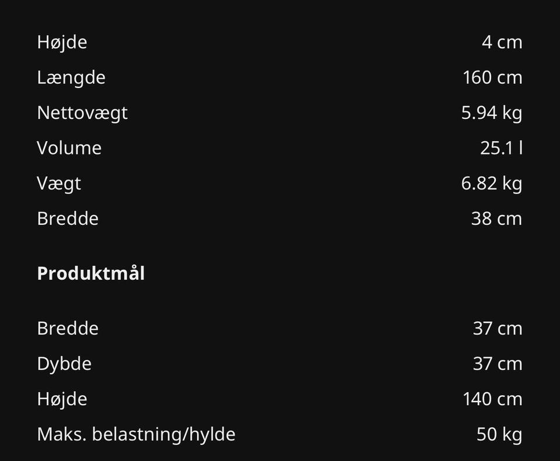Click the Højde label beside 140 cm
560x461 pixels.
[62, 399]
